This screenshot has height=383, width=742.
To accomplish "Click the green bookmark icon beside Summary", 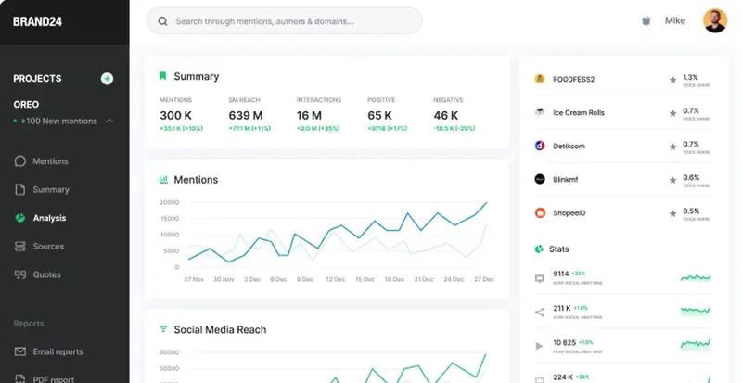I will coord(162,76).
